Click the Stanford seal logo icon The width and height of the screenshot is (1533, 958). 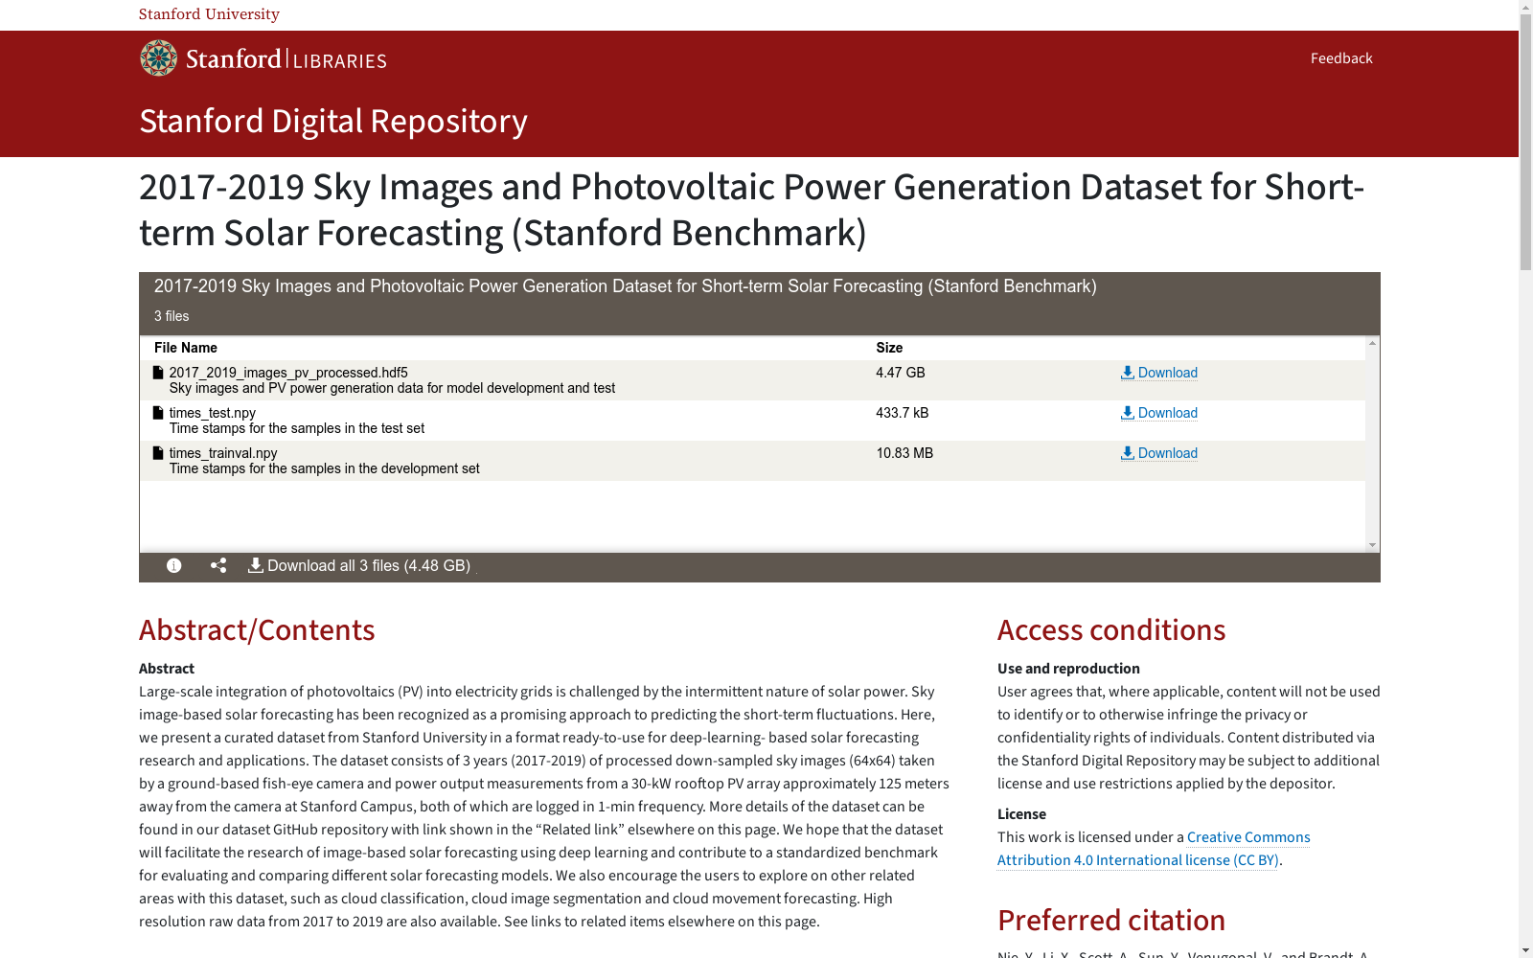[158, 58]
